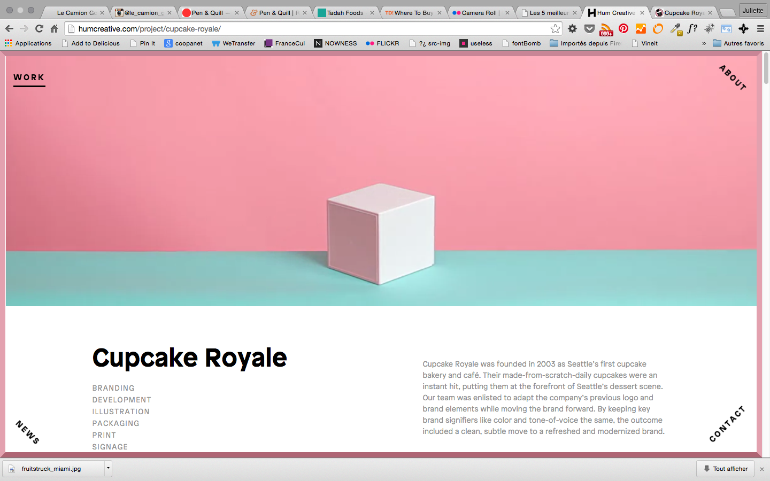Open the NEWS page link
This screenshot has height=481, width=770.
click(27, 432)
